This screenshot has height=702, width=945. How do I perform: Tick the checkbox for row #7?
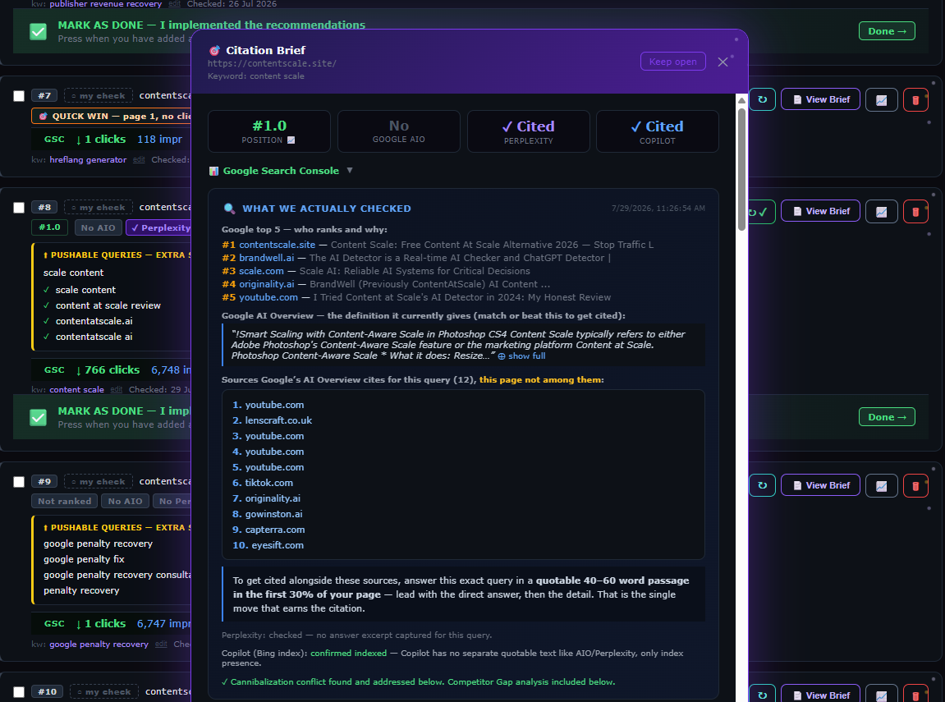[x=19, y=96]
